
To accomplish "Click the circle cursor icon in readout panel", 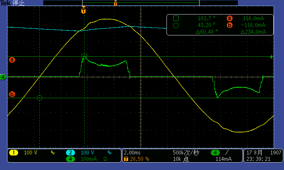I will 176,25.
